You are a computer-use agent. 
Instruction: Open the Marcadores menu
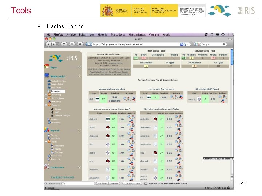tap(118, 34)
